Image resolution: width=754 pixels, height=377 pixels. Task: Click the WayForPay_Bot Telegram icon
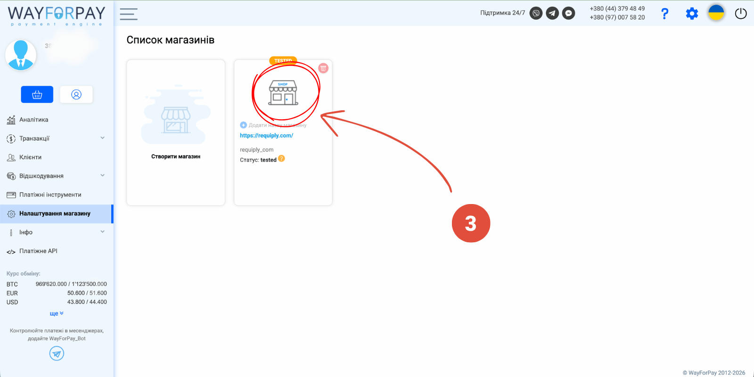click(x=57, y=353)
